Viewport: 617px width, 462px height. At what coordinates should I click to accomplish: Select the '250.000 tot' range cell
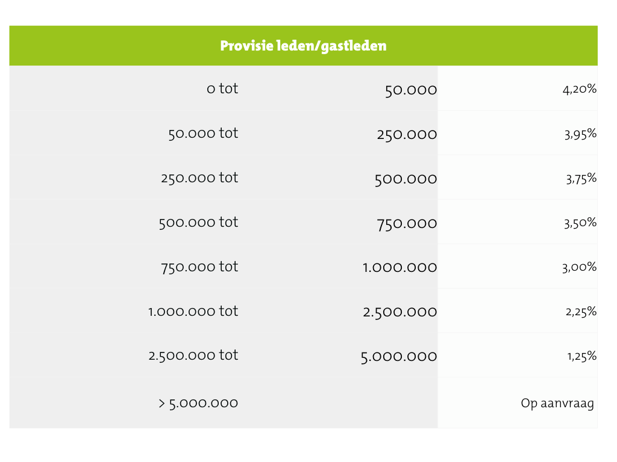point(199,178)
